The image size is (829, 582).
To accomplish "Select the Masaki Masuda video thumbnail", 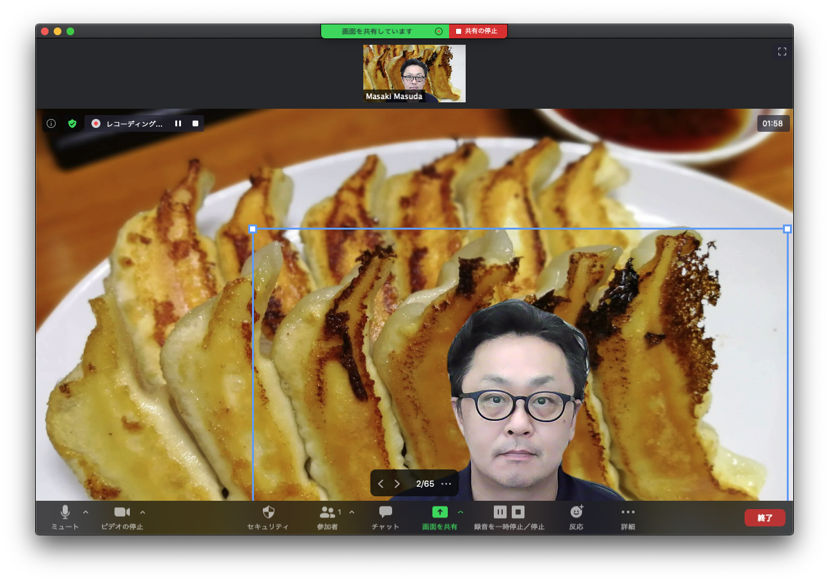I will point(414,74).
